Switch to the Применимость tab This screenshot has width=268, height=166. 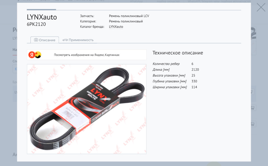(78, 40)
